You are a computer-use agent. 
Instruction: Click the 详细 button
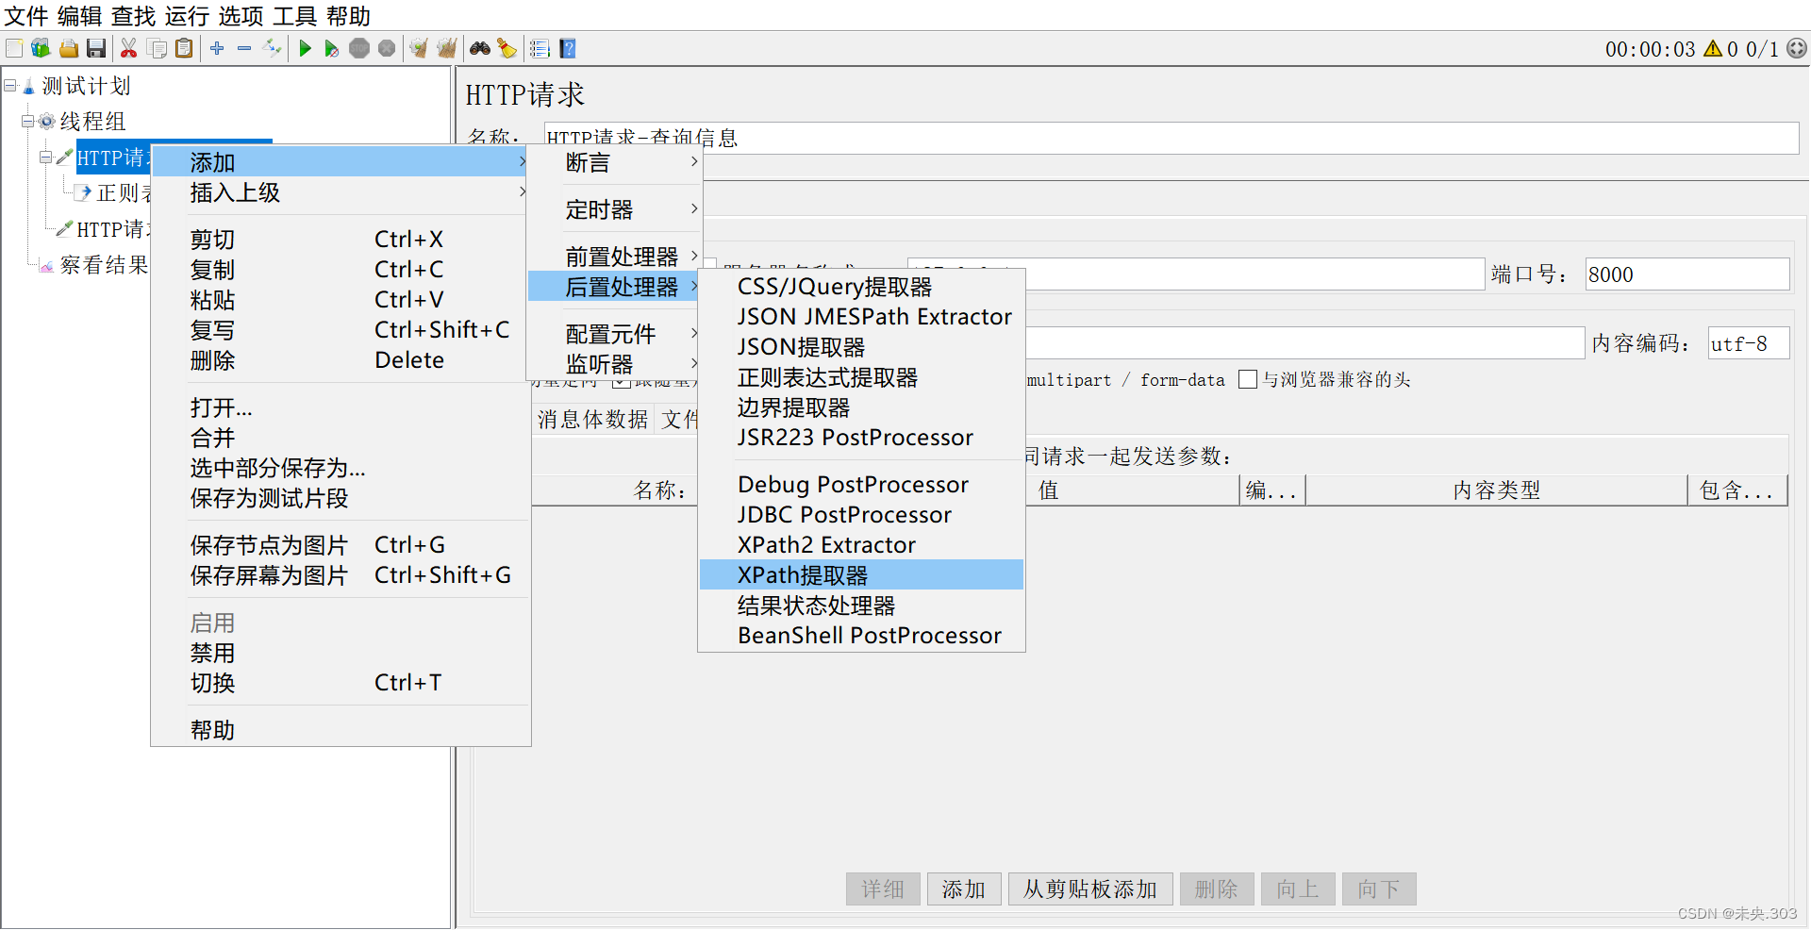(883, 888)
